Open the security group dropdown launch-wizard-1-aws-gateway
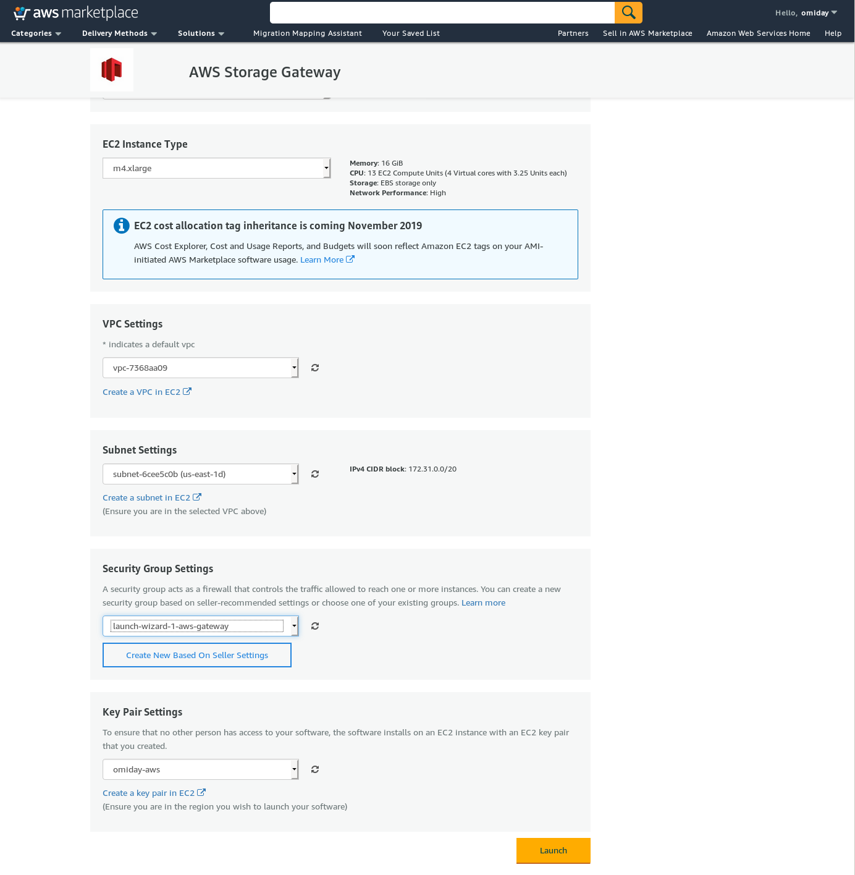855x875 pixels. (x=201, y=626)
